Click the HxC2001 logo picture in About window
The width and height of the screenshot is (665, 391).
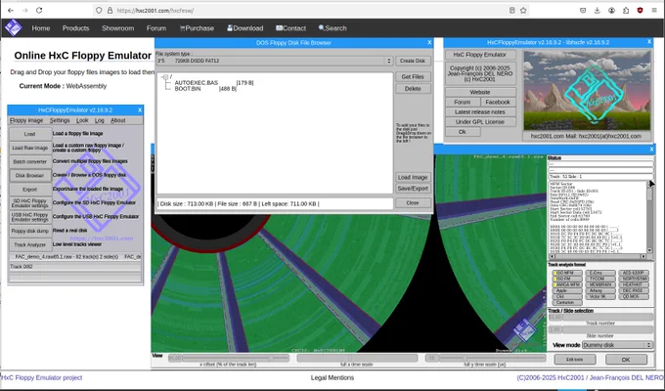pyautogui.click(x=587, y=90)
